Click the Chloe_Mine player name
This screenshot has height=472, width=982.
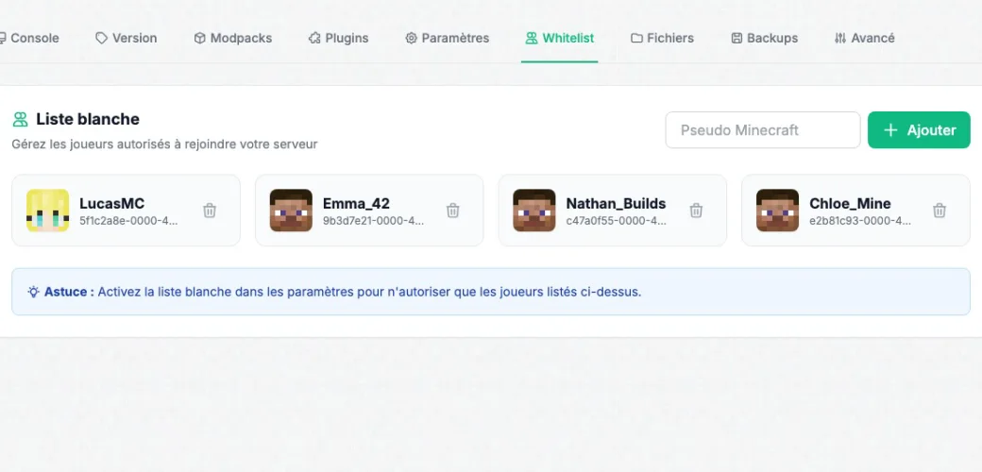pos(851,204)
